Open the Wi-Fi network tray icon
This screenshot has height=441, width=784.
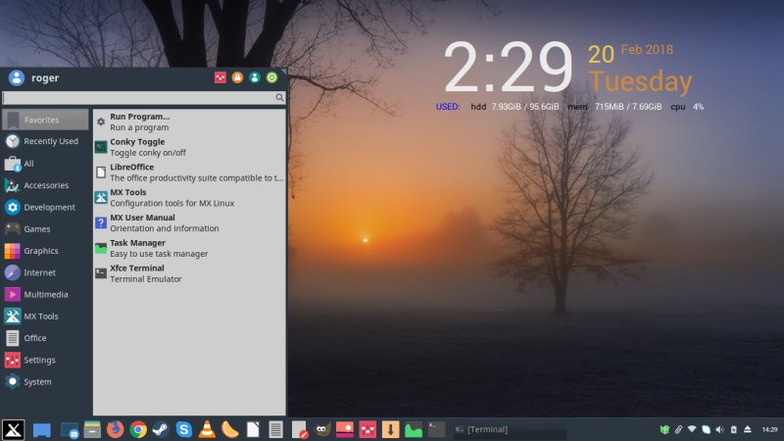click(692, 429)
